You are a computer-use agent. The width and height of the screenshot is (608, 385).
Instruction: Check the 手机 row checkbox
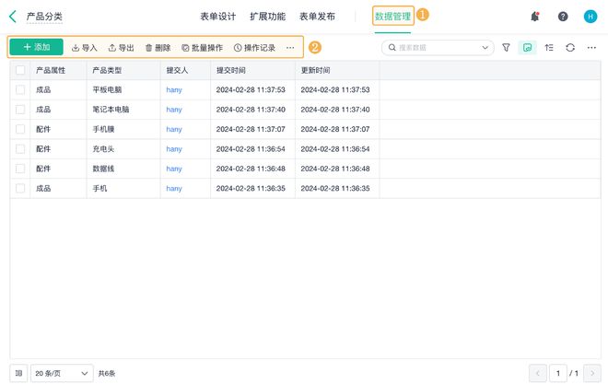pos(20,189)
